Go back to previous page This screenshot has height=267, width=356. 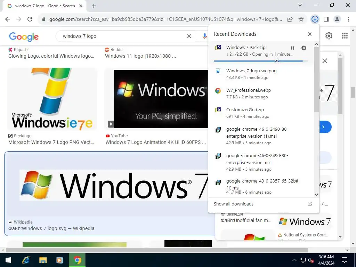[8, 19]
